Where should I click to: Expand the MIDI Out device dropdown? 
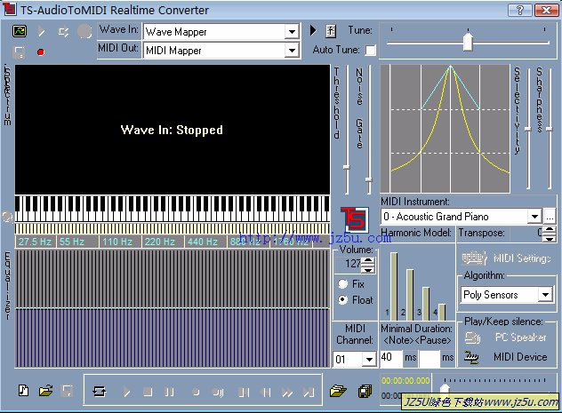pos(292,50)
